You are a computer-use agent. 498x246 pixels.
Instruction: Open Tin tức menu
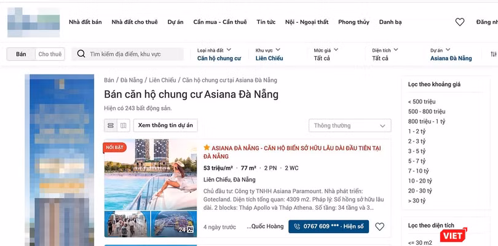coord(266,22)
